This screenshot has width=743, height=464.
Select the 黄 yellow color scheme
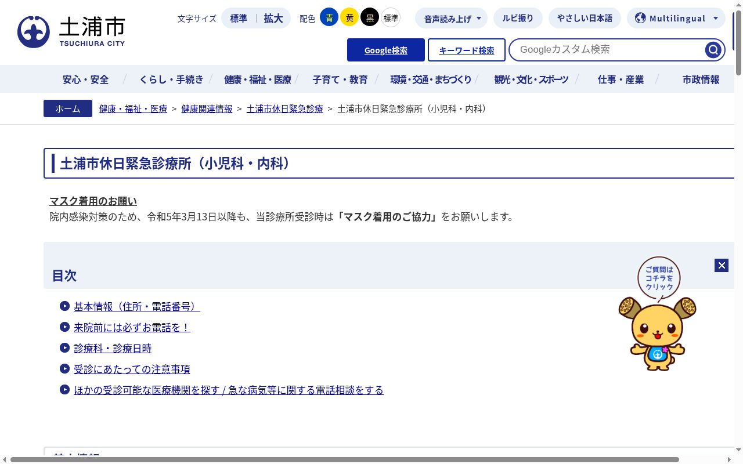tap(349, 17)
